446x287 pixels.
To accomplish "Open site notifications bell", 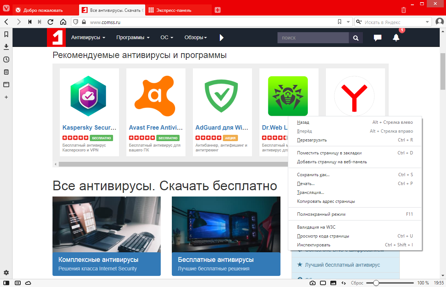I will coord(396,38).
